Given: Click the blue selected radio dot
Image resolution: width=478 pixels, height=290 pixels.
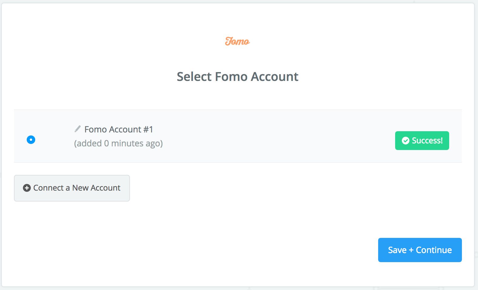Looking at the screenshot, I should (x=31, y=140).
